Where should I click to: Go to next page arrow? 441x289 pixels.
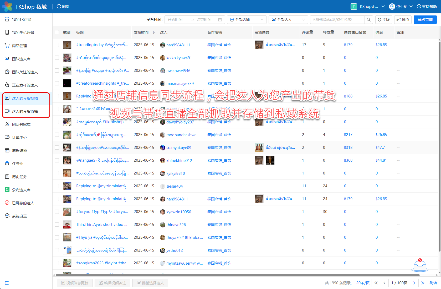pyautogui.click(x=414, y=283)
